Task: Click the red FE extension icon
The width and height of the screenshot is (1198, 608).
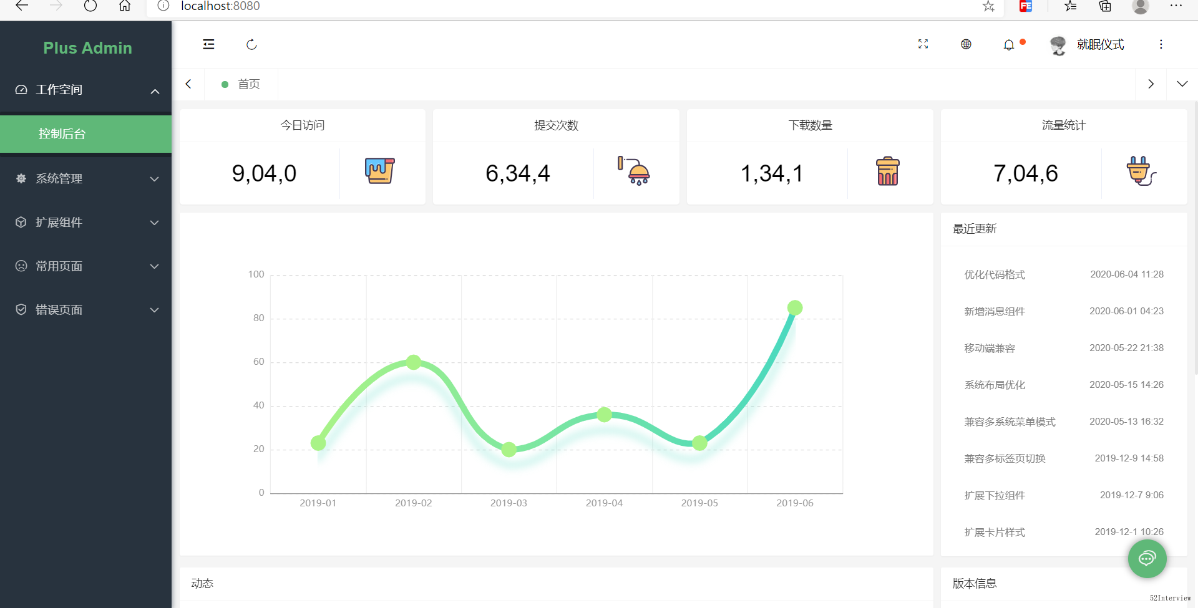Action: click(1026, 6)
